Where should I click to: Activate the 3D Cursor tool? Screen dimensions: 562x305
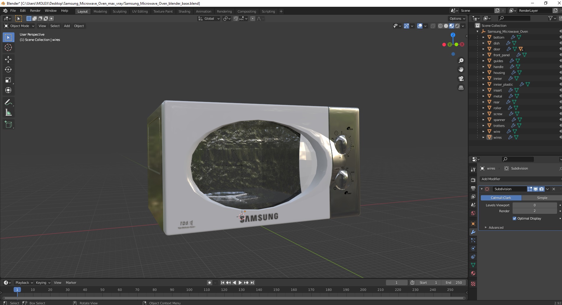click(8, 47)
